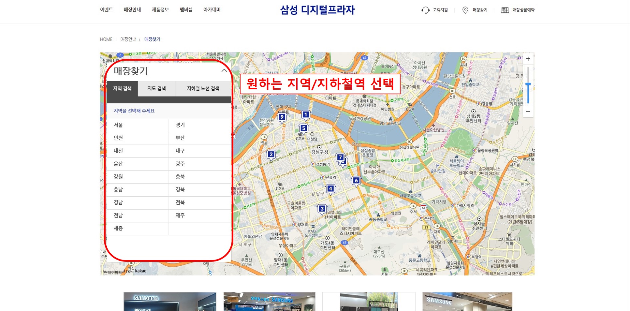Click map marker number 9

coord(282,117)
